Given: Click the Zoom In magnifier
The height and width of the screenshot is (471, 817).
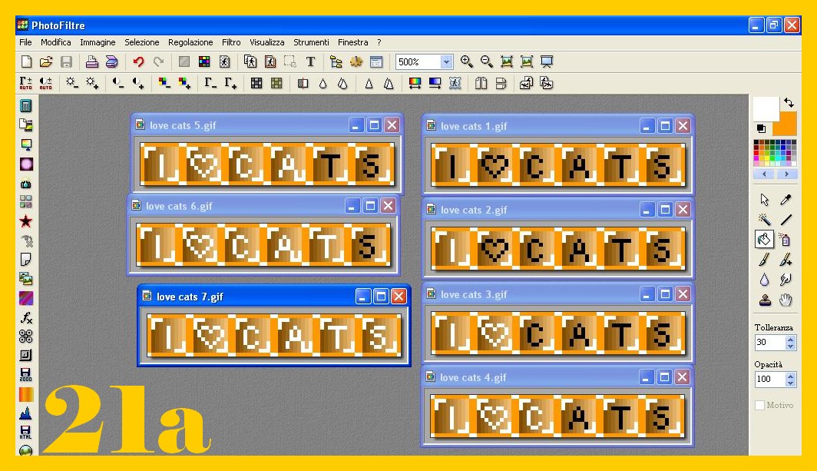Looking at the screenshot, I should (467, 62).
